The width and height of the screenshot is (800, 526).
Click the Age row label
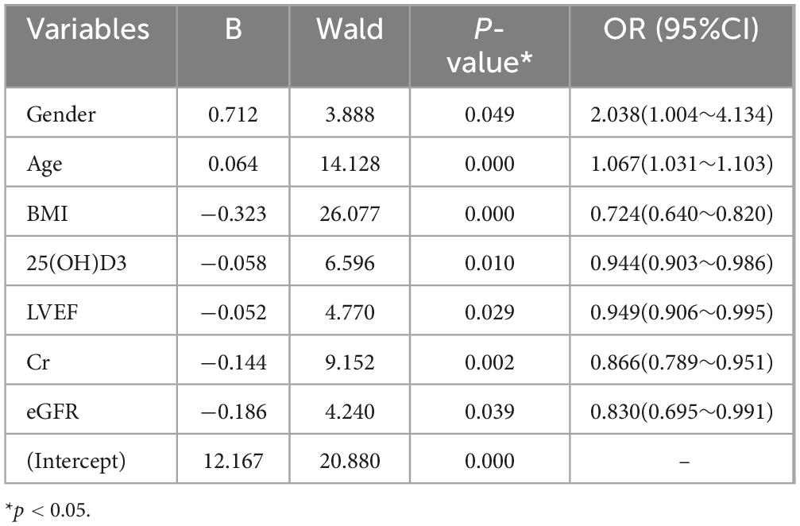[44, 164]
